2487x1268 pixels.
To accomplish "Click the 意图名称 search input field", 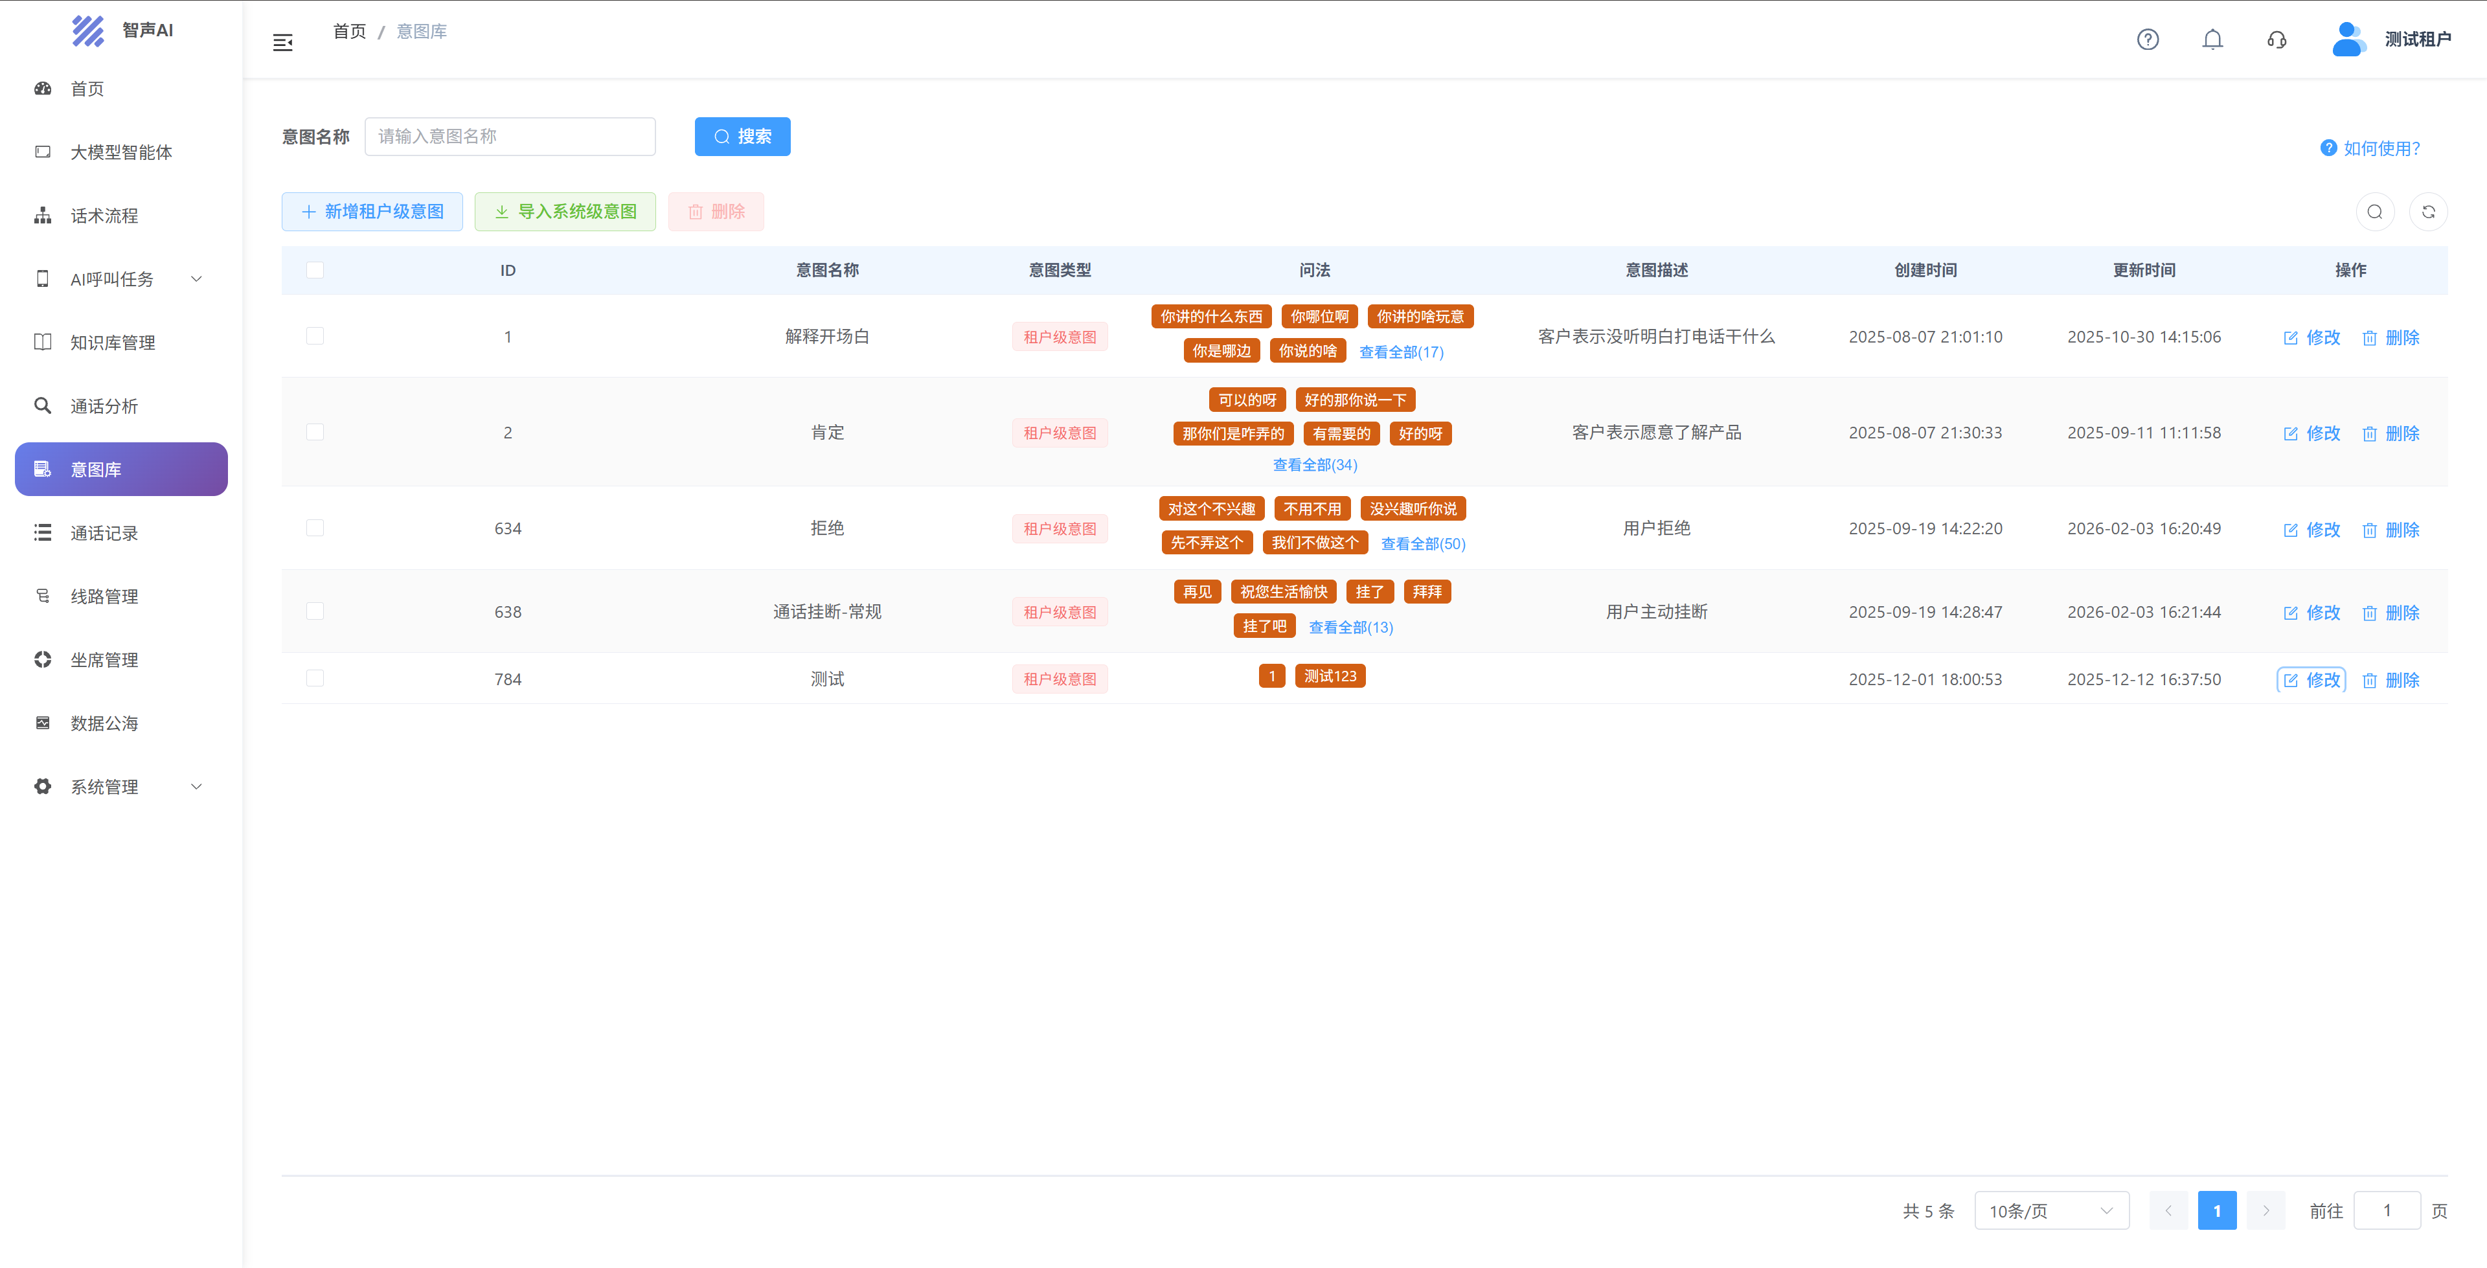I will click(510, 136).
